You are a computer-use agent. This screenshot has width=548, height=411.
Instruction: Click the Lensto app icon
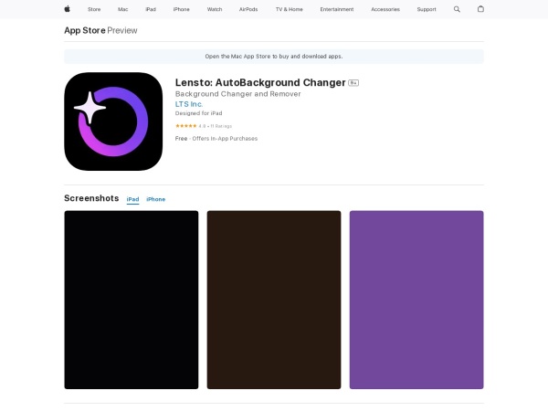tap(113, 121)
